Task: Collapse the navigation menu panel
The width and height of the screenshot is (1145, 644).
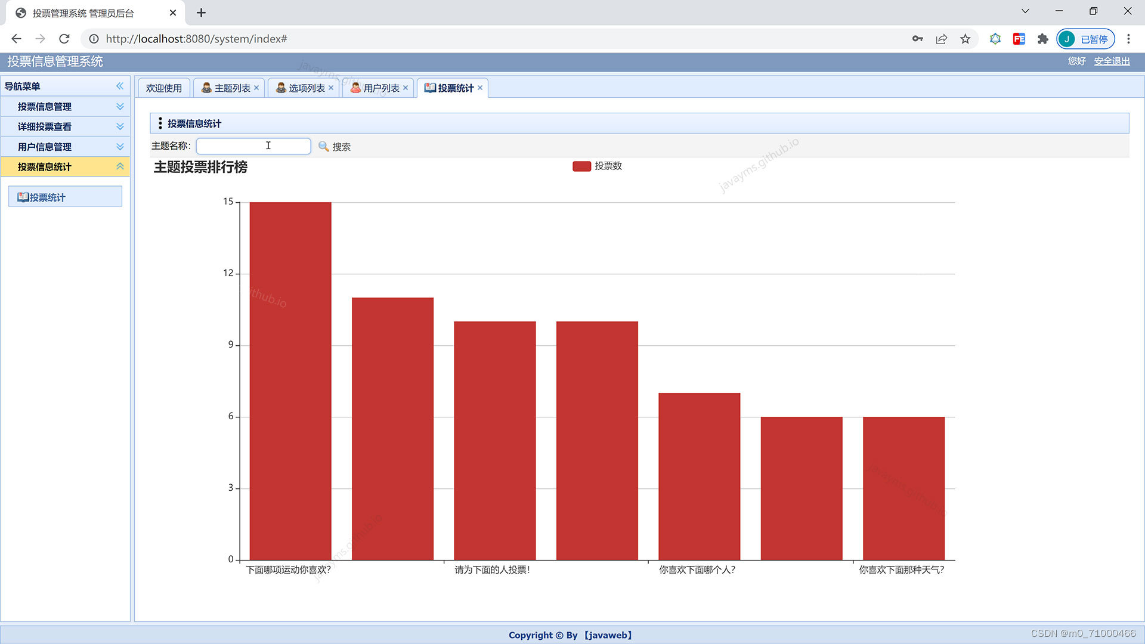Action: (120, 86)
